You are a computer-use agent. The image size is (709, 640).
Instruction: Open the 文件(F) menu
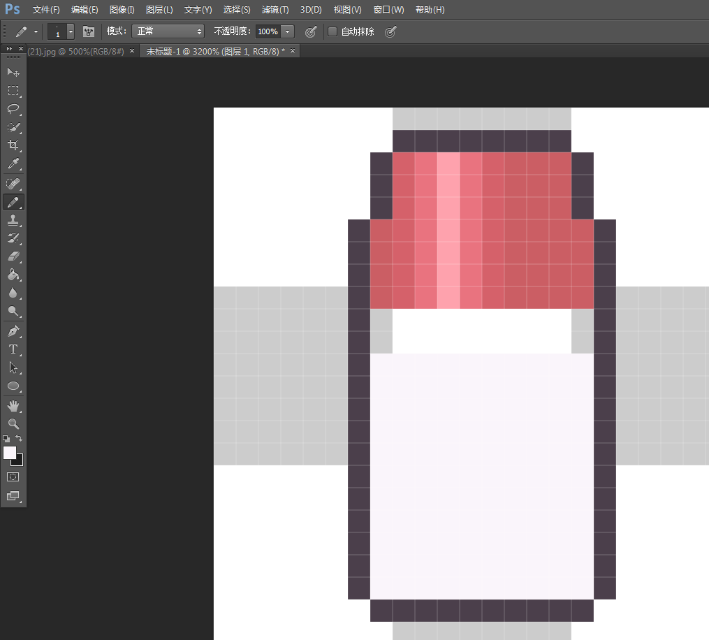click(x=45, y=10)
